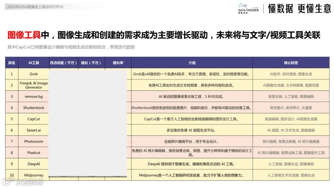
Task: Select the 'DeepAI' tool name cell
Action: [x=34, y=164]
